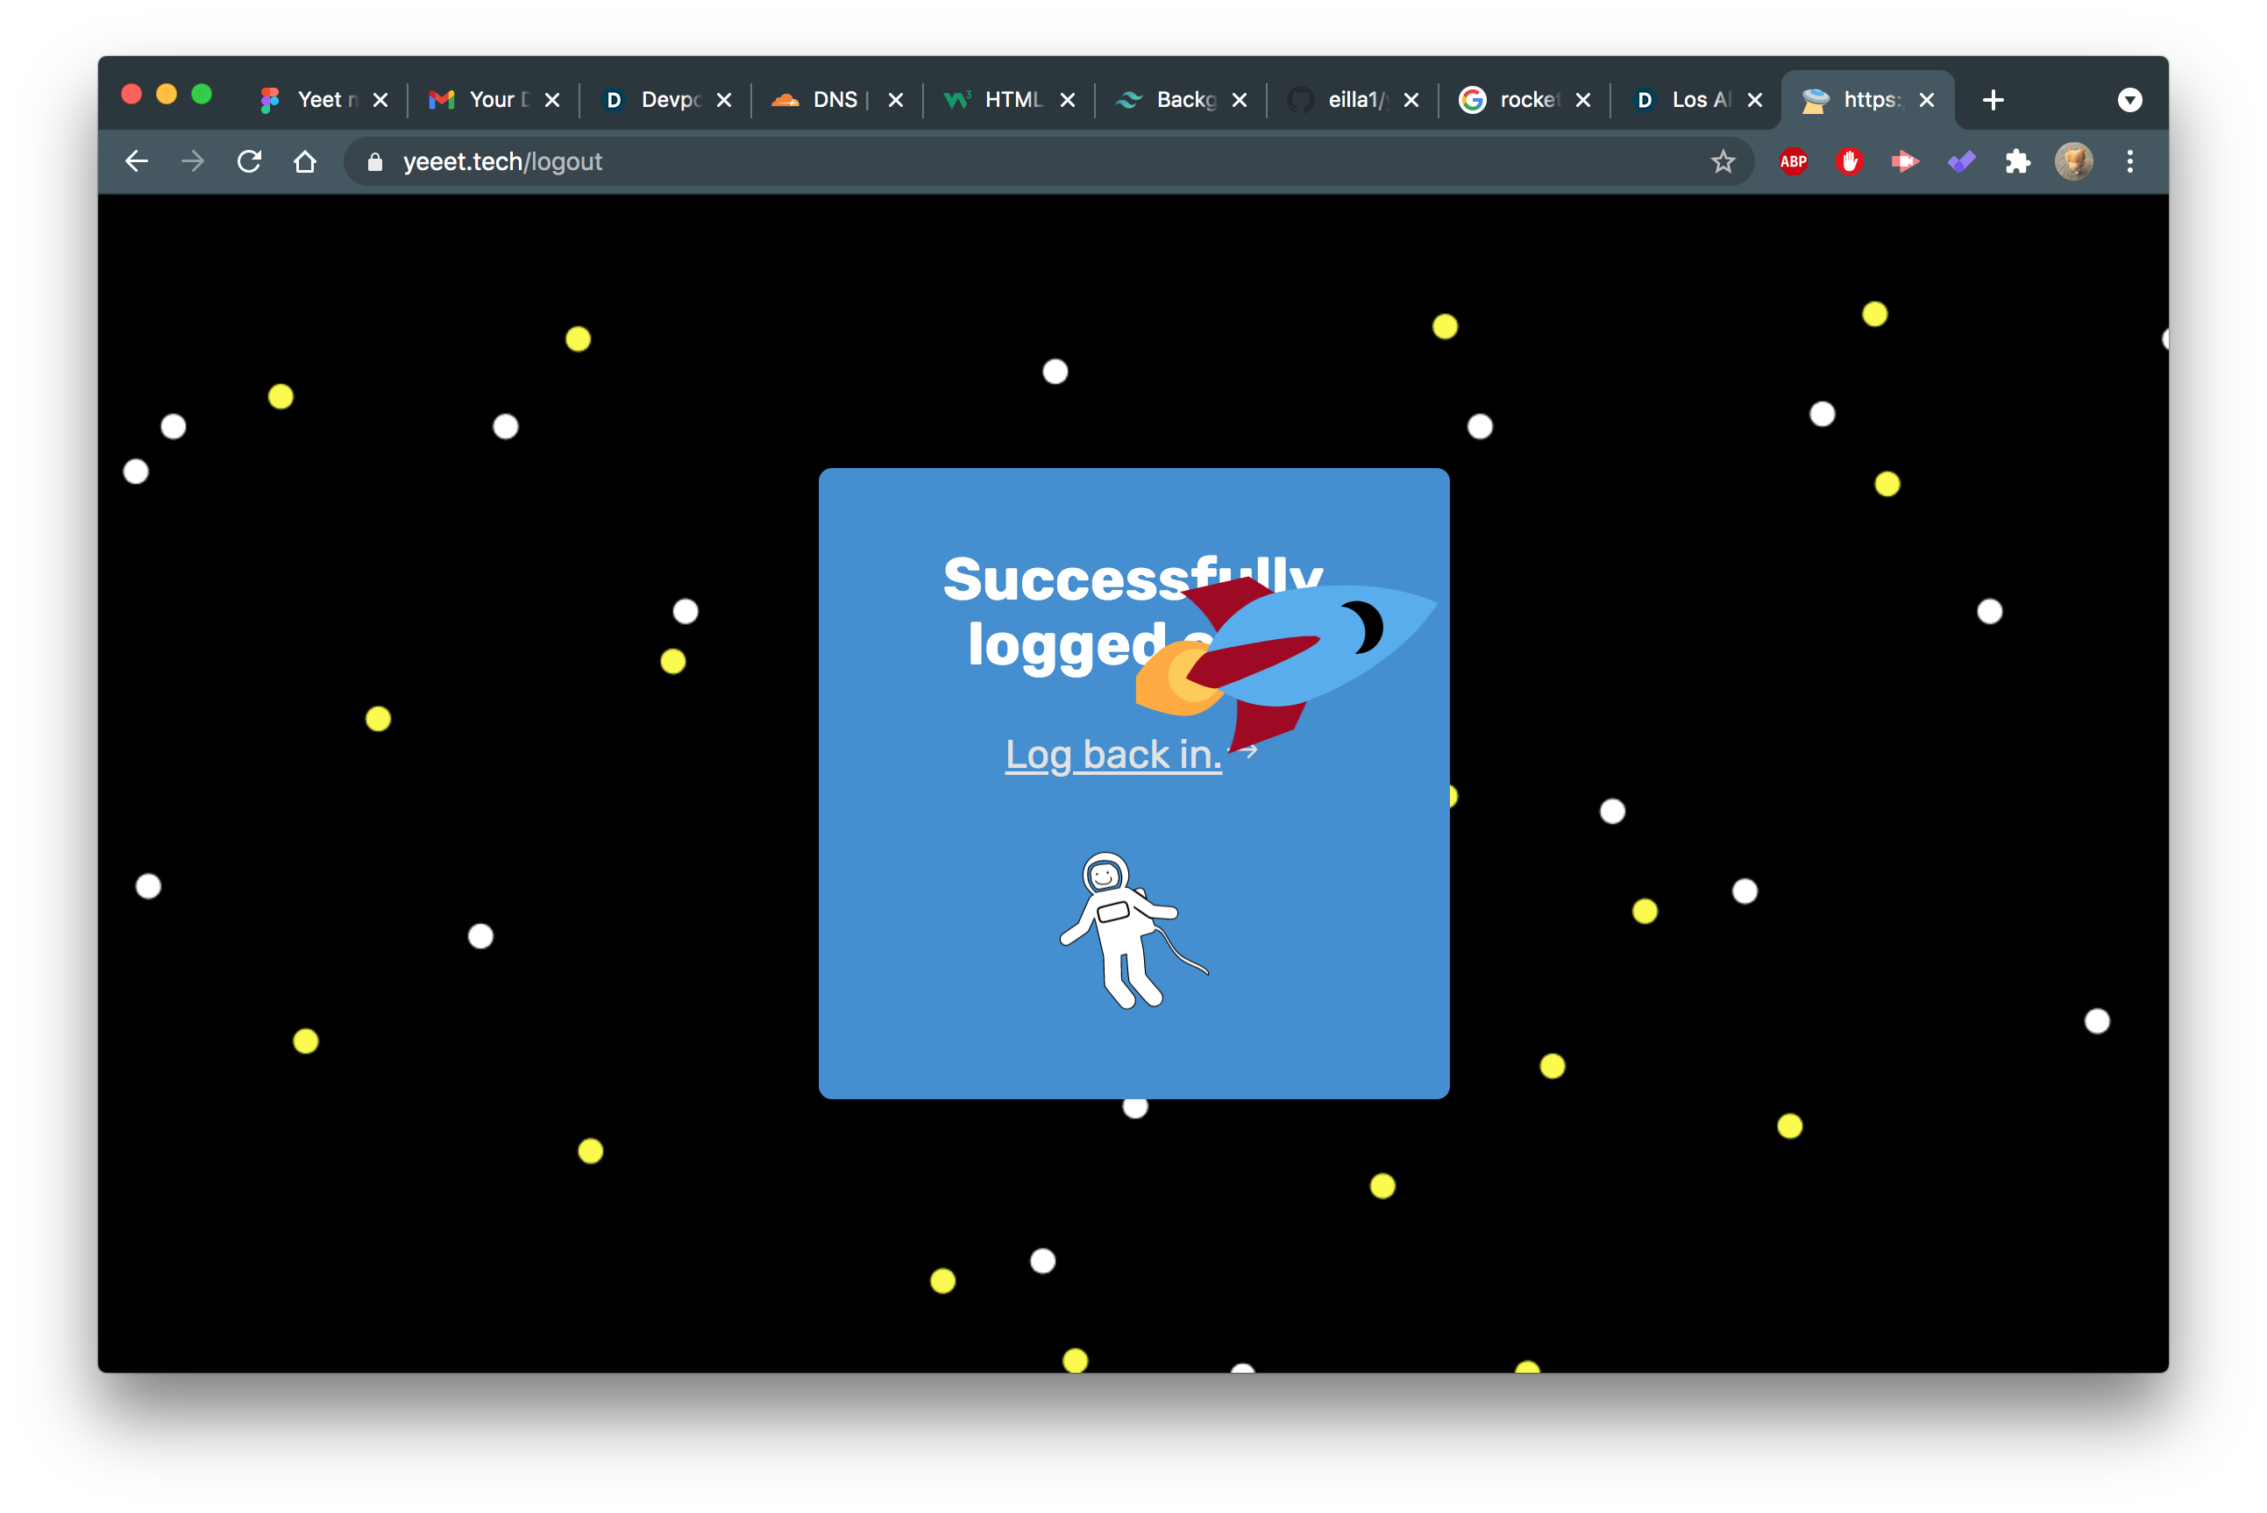Click the yeeet.tech/logout address bar
The width and height of the screenshot is (2267, 1513).
pos(964,161)
